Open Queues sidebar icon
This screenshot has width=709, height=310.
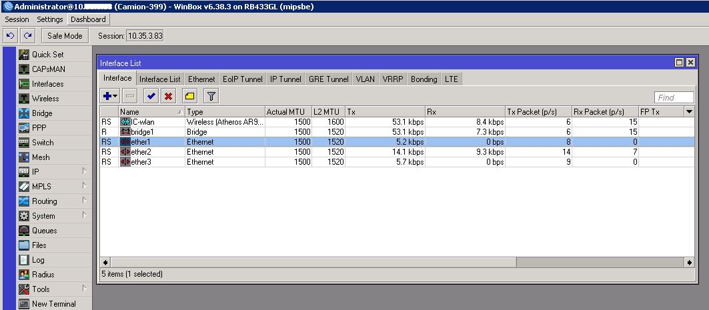pos(24,231)
